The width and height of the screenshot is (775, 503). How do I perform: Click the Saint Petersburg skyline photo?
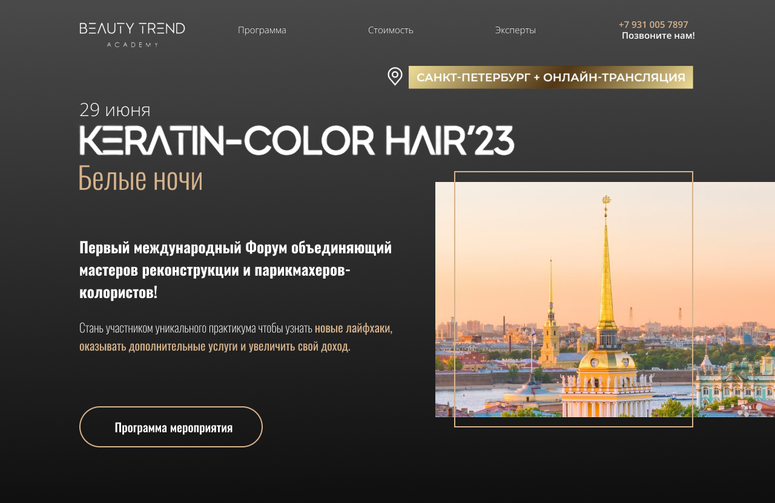pos(605,299)
